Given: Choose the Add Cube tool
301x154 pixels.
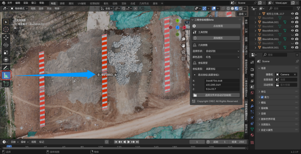Looking at the screenshot, I should pos(6,84).
